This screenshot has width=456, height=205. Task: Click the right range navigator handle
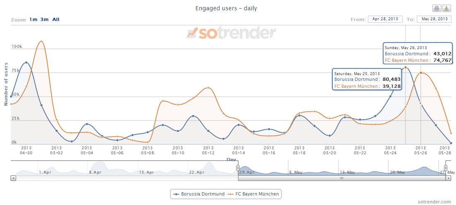(x=446, y=167)
